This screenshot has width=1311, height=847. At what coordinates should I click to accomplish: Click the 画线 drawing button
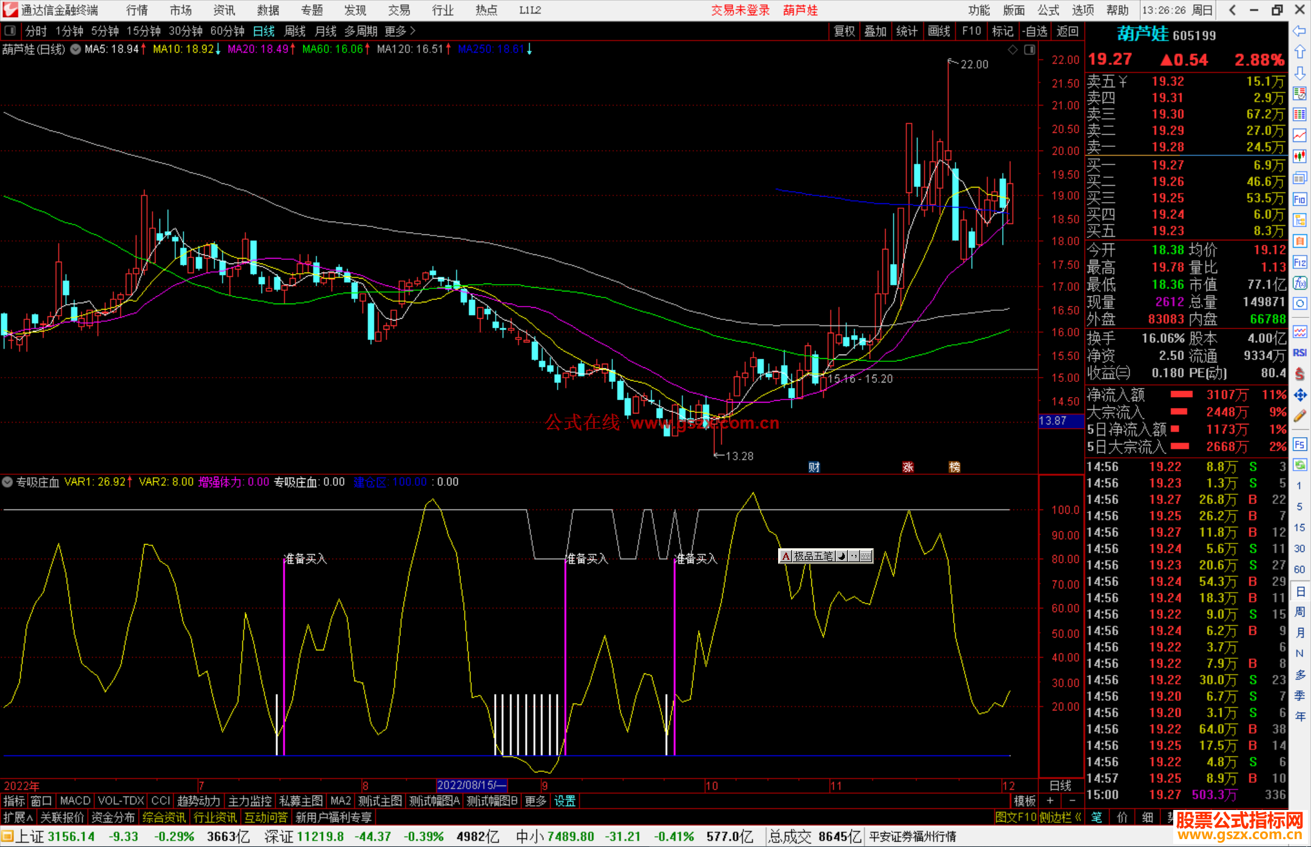tap(939, 31)
